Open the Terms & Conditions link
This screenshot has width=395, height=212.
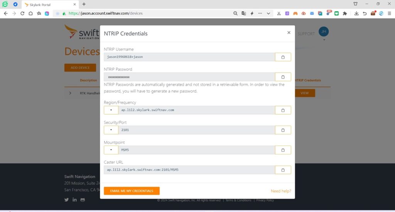click(x=238, y=200)
